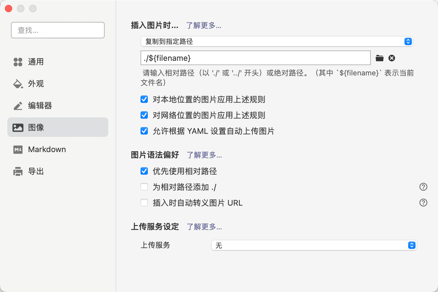438x292 pixels.
Task: Expand 复制到指定路径 dropdown
Action: (277, 41)
